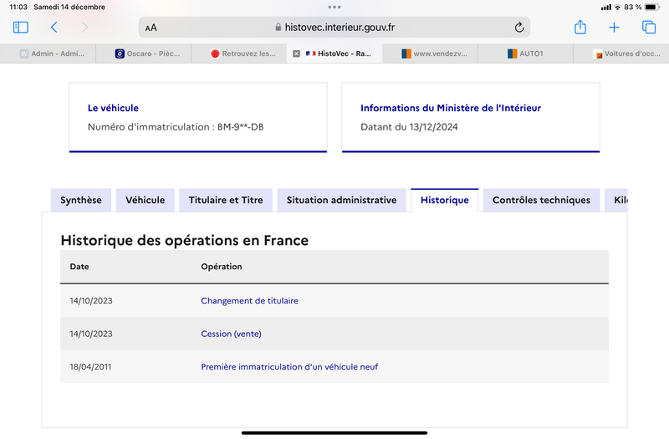Select date 14/10/2023 in Changement de titulaire row
Viewport: 669px width, 439px height.
(91, 301)
